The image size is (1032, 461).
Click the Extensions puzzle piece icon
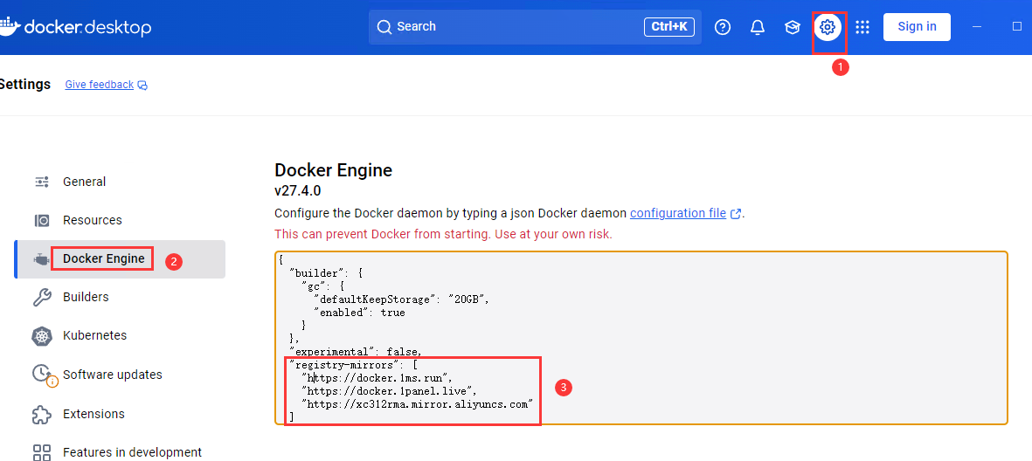pyautogui.click(x=41, y=415)
